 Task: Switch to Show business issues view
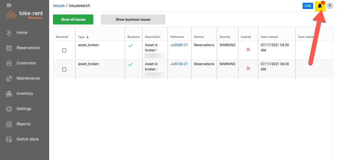133,19
